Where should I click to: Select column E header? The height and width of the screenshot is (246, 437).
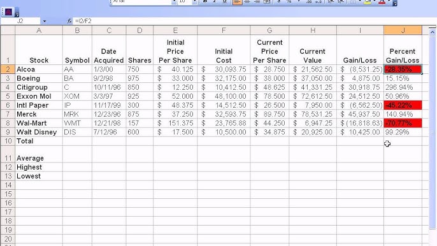[175, 30]
